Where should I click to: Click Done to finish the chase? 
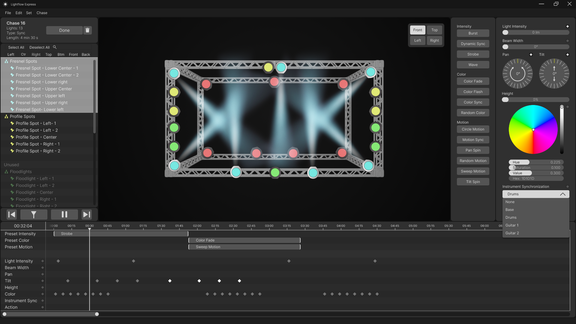pos(64,30)
